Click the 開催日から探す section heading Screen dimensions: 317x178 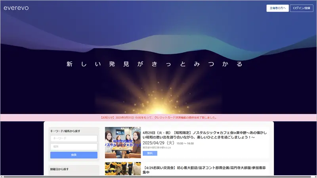click(59, 169)
